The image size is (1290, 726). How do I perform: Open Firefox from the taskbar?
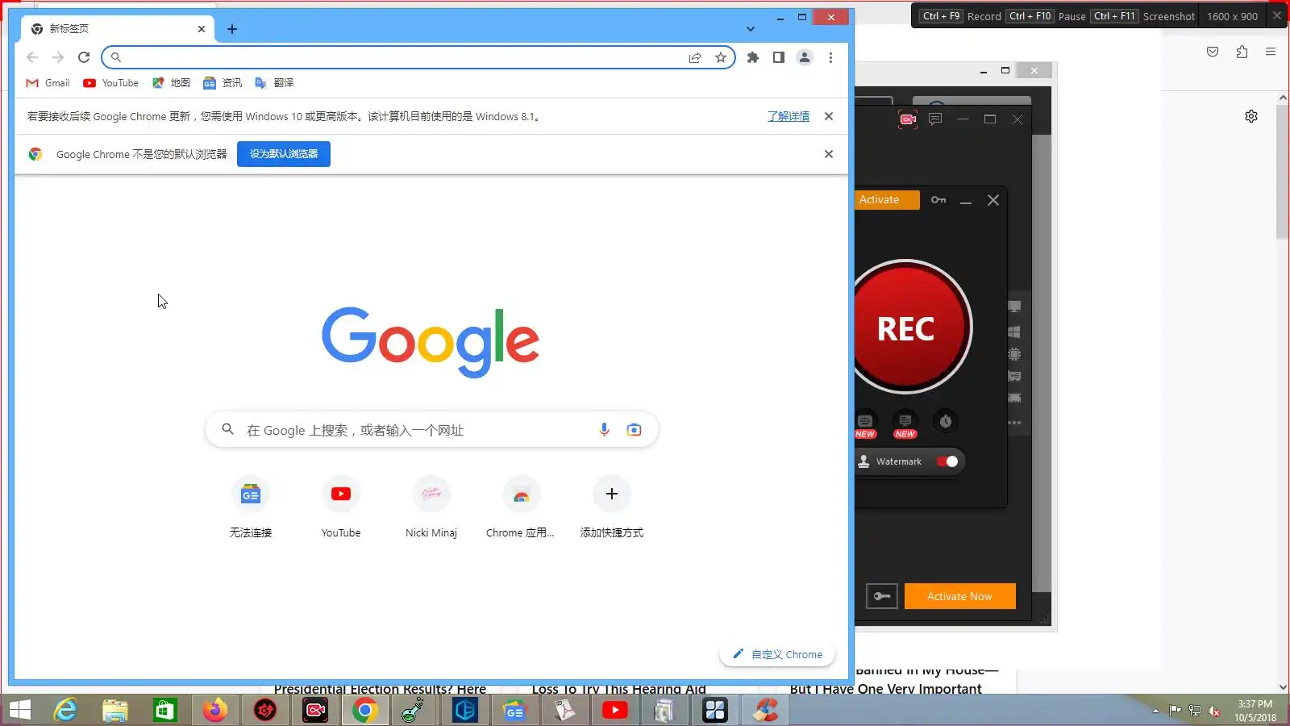coord(215,710)
